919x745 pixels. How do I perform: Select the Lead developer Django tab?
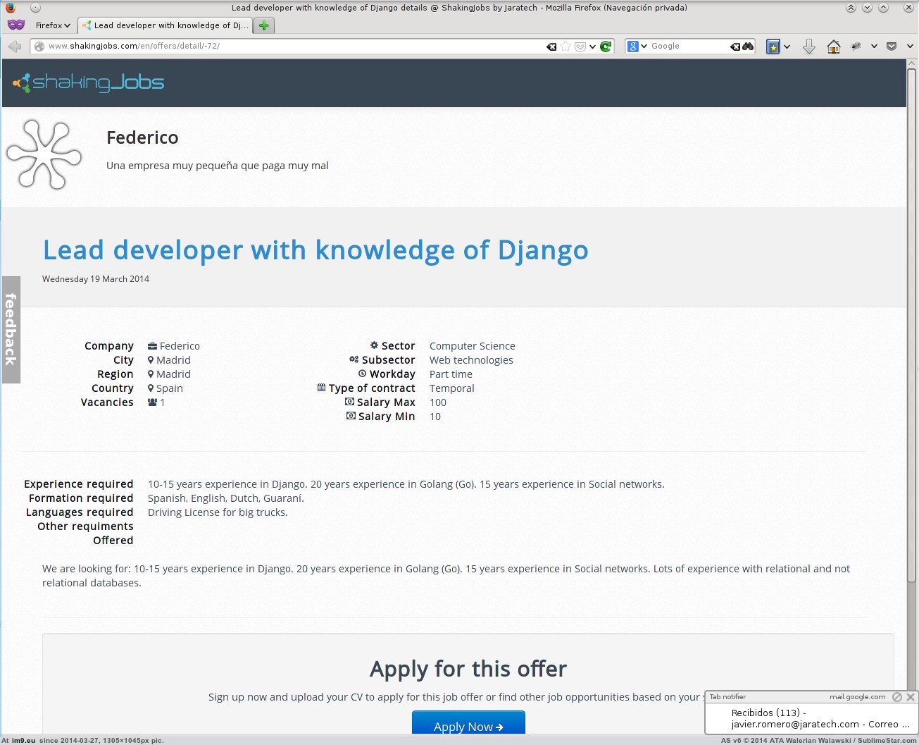[165, 25]
